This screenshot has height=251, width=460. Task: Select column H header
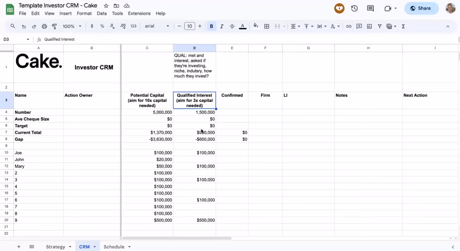(x=368, y=48)
